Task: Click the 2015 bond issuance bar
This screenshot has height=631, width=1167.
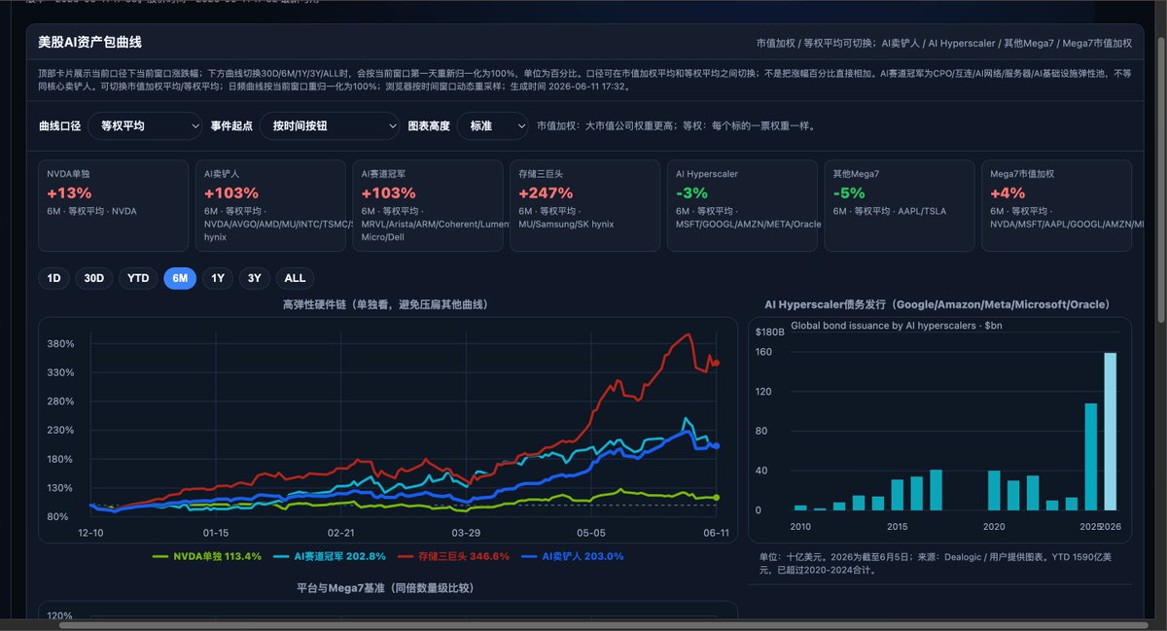Action: [898, 495]
